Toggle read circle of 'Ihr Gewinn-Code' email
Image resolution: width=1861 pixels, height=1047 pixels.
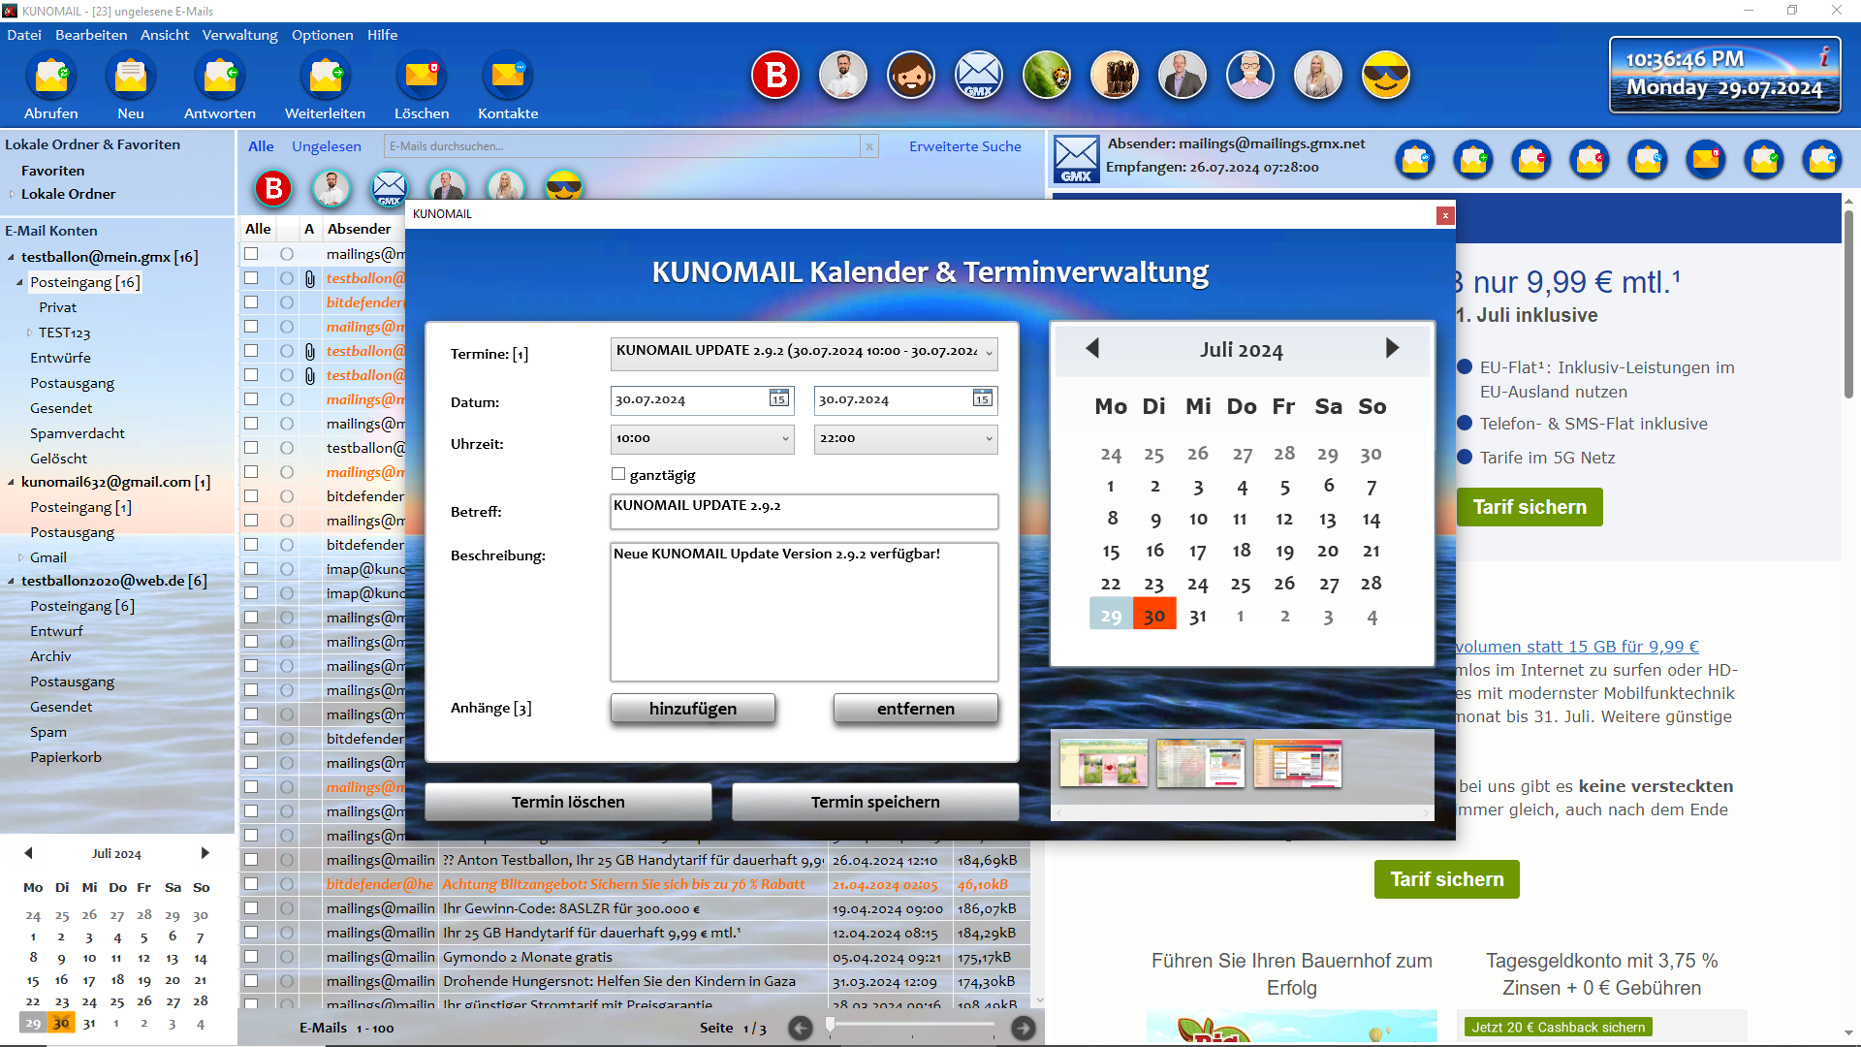(287, 908)
